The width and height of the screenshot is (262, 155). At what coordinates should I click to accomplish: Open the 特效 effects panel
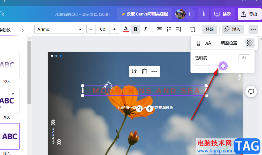tap(210, 29)
